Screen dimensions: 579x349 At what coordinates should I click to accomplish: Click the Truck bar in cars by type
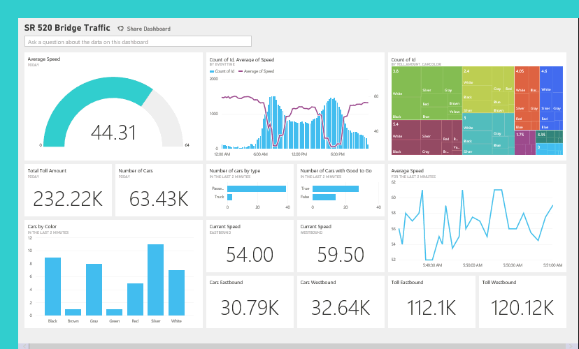229,197
